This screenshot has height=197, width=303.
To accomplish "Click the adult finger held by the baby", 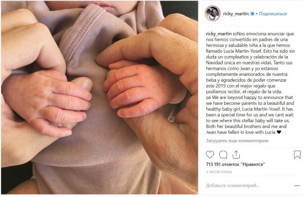I will tap(82, 84).
